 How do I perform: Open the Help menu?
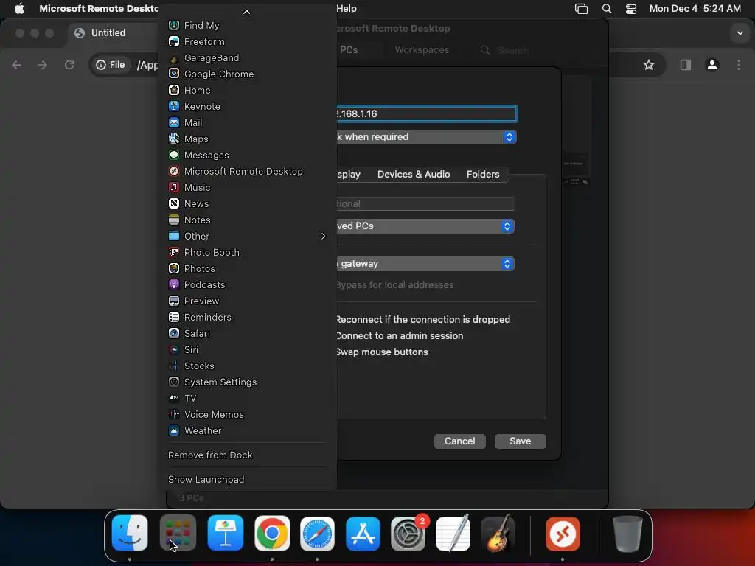point(347,8)
